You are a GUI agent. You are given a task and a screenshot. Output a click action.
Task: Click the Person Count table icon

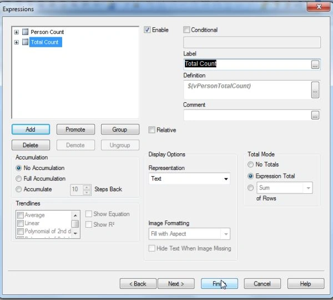(26, 32)
